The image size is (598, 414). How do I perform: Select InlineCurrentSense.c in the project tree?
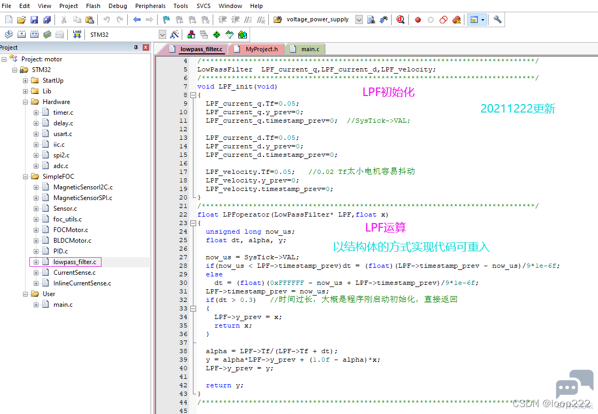[82, 283]
